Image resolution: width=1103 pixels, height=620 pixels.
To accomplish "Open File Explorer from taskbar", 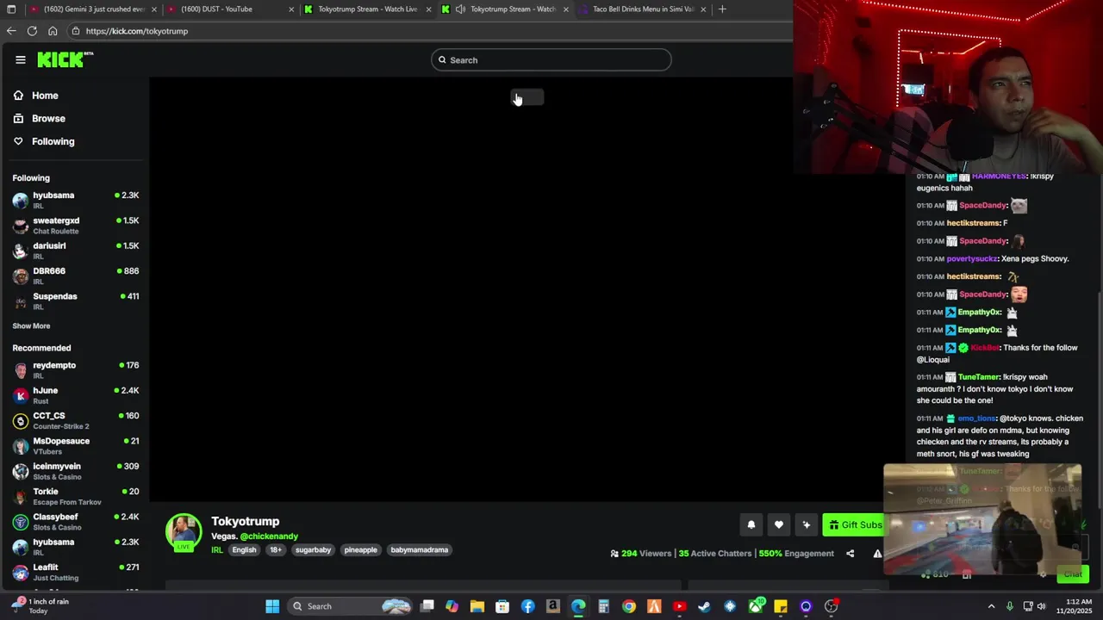I will (477, 606).
